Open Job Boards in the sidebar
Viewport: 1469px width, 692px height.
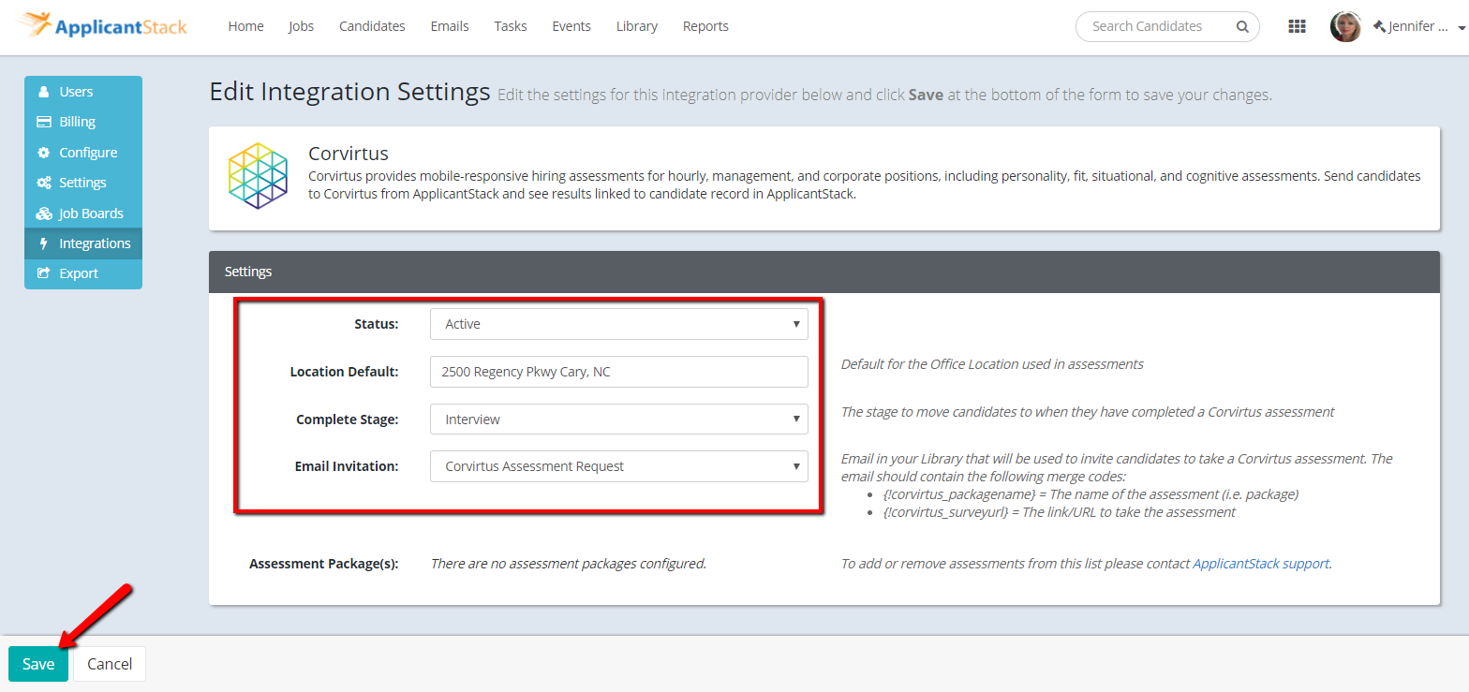click(91, 213)
